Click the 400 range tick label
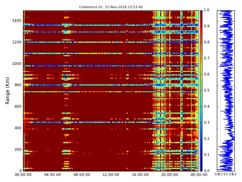 coord(18,128)
